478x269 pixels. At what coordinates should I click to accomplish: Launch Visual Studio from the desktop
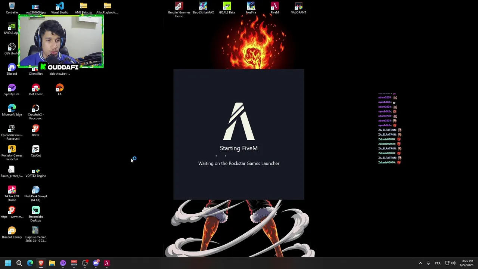(59, 8)
